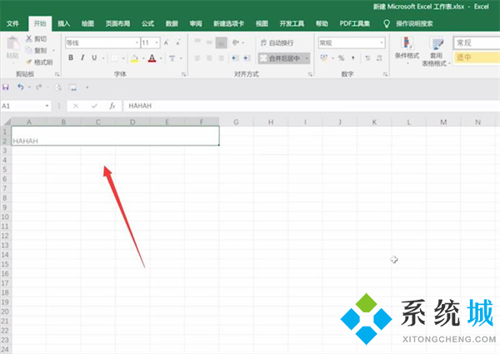
Task: Open Conditional Formatting (条件格式)
Action: click(x=407, y=50)
